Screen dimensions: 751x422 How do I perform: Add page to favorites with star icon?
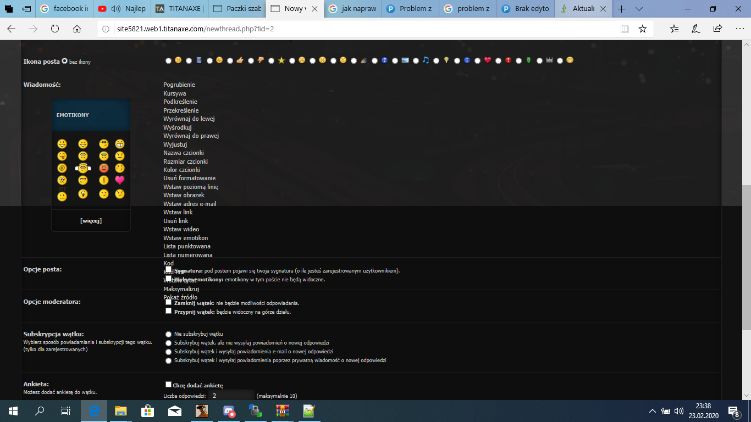pos(642,29)
